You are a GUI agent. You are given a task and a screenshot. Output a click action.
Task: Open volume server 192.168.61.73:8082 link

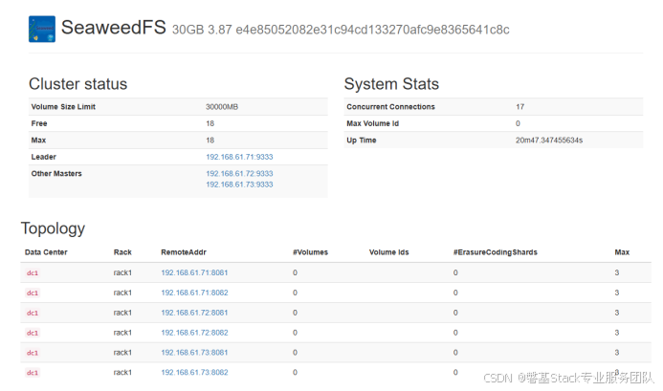[194, 373]
